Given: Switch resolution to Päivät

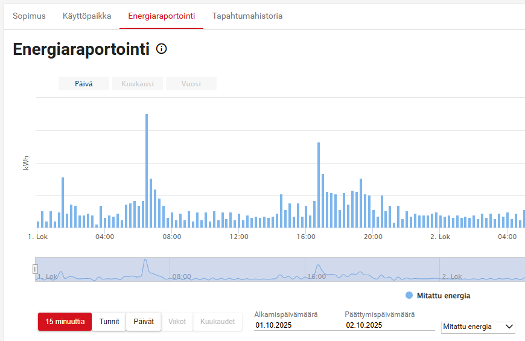Looking at the screenshot, I should [x=144, y=322].
